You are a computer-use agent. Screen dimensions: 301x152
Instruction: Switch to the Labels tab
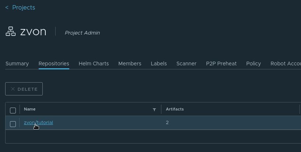click(x=159, y=64)
